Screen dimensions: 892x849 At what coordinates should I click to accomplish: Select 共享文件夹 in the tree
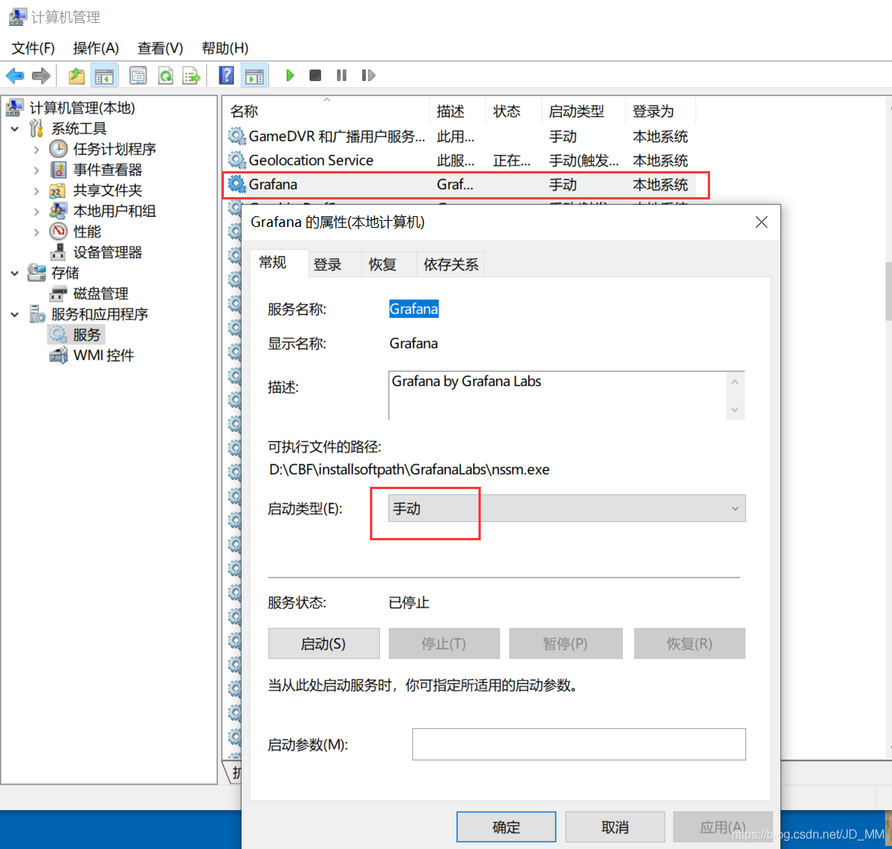click(108, 190)
